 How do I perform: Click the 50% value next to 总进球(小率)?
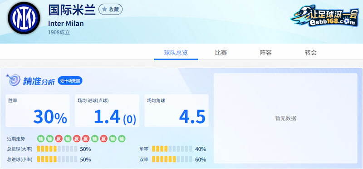[x=85, y=160]
